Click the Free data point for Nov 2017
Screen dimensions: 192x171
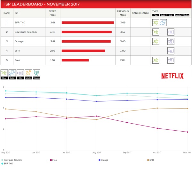[188, 132]
